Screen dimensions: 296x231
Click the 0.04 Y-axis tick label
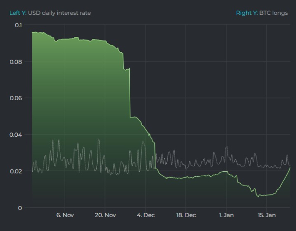point(16,135)
